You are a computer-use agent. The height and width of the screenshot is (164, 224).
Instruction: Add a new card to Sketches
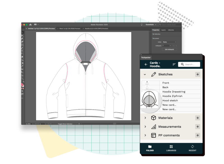tap(198, 74)
